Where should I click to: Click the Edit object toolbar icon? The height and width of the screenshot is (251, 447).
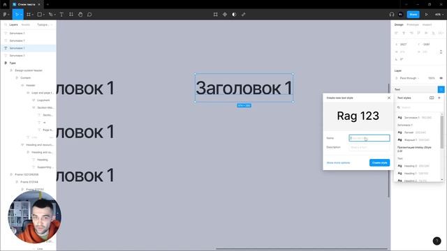tap(216, 14)
